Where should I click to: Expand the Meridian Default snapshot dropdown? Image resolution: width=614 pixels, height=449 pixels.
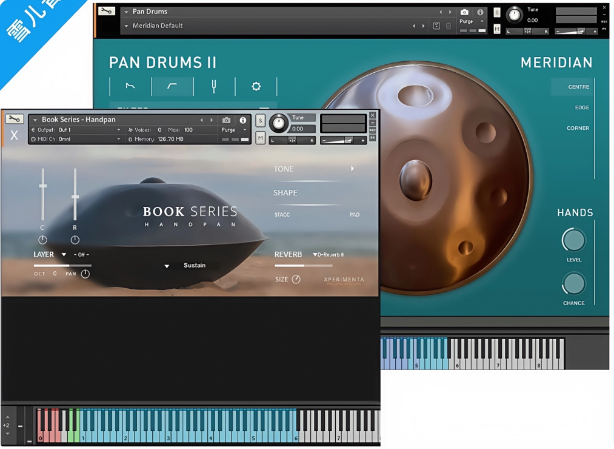127,26
